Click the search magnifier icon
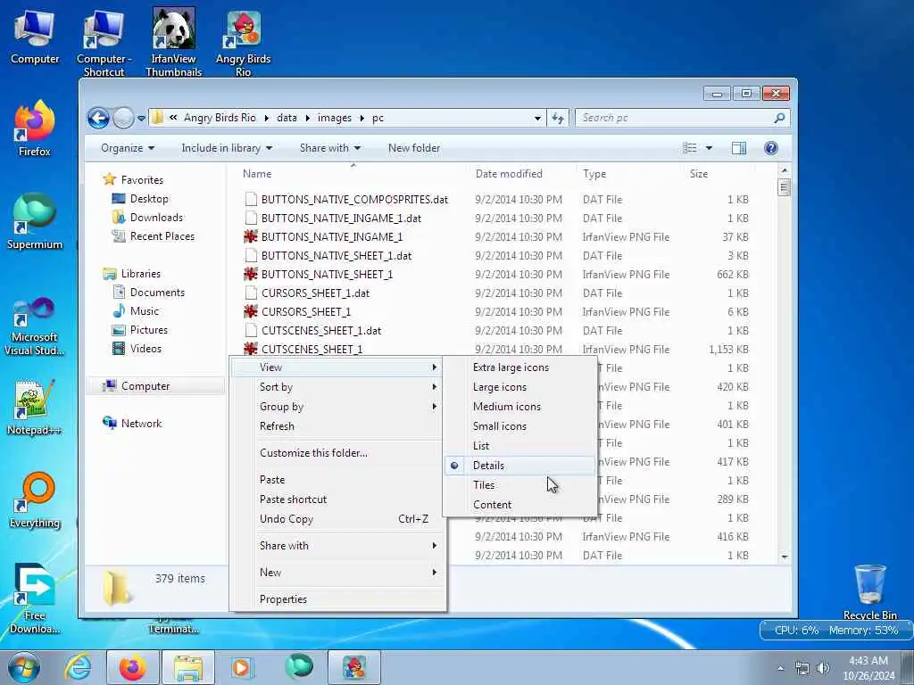Screen dimensions: 914x685 [778, 118]
